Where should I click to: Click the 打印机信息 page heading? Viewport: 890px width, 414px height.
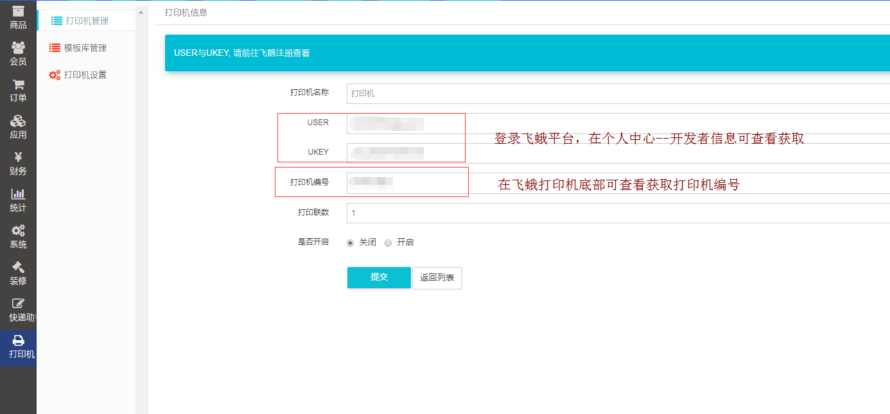[x=186, y=12]
